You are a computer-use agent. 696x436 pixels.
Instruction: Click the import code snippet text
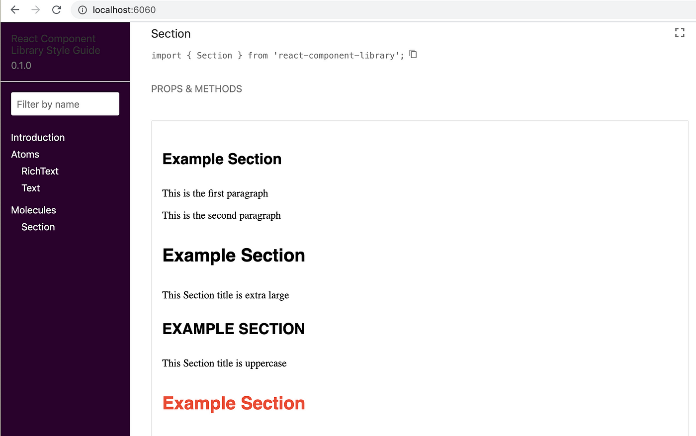tap(278, 55)
